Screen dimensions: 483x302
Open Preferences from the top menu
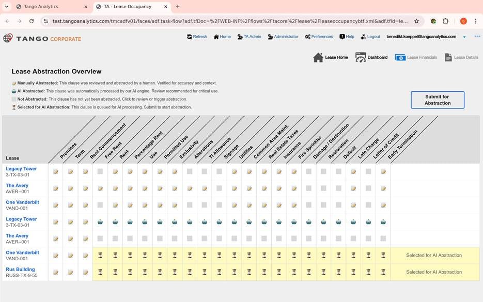(319, 37)
